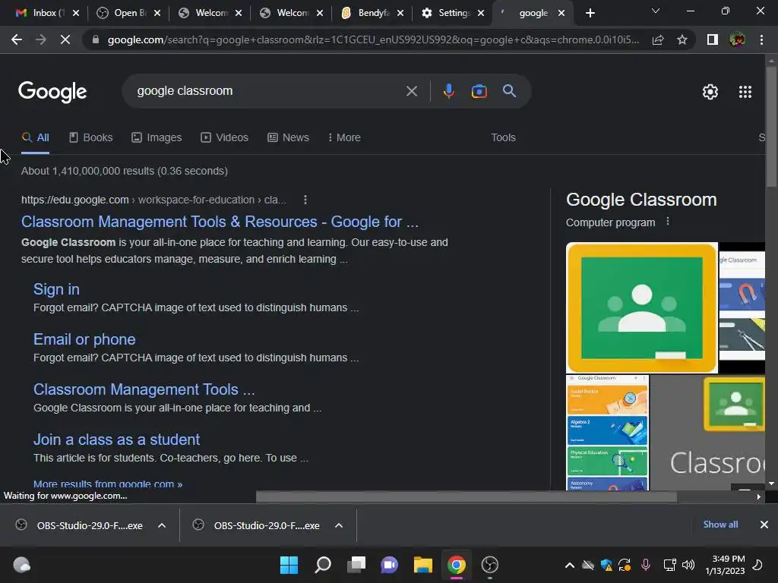
Task: Click the address bar URL
Action: [373, 39]
